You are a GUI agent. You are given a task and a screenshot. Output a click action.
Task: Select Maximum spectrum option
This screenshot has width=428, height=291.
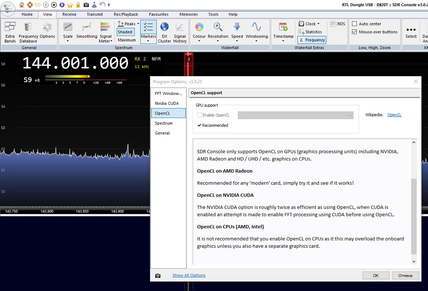click(127, 40)
